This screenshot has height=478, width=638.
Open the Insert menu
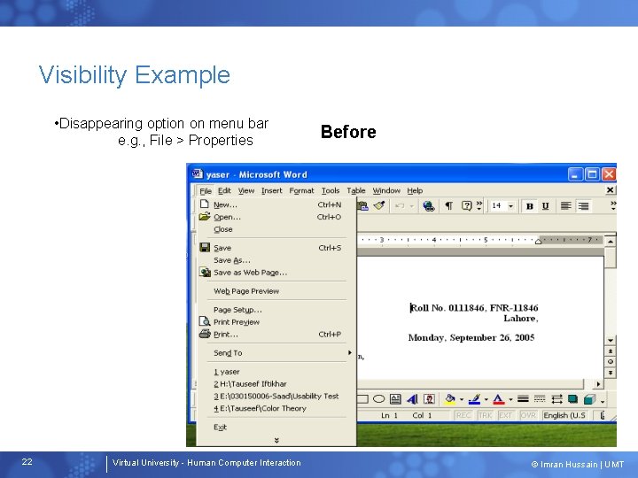[271, 190]
